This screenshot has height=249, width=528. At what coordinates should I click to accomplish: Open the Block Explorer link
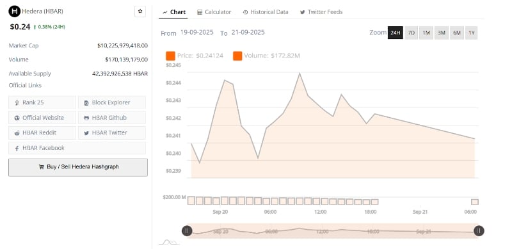coord(112,102)
